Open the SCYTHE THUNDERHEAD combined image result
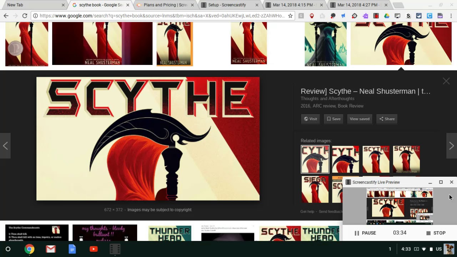Image resolution: width=457 pixels, height=257 pixels. point(299,233)
